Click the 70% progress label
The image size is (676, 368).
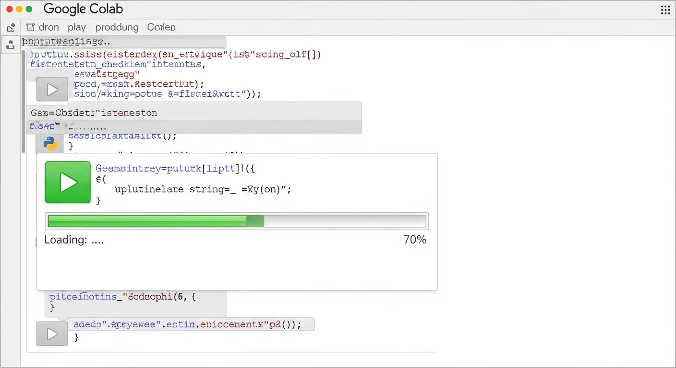[x=414, y=240]
